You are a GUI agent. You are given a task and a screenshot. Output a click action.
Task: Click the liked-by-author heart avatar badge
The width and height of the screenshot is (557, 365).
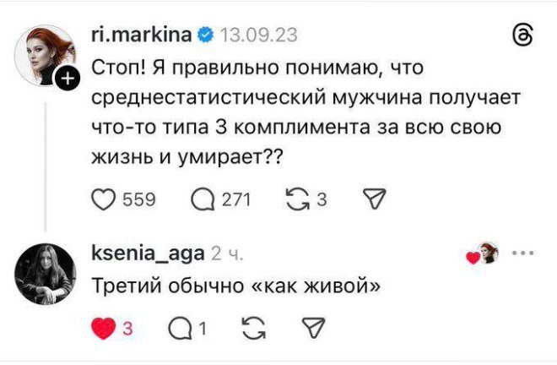(x=484, y=253)
